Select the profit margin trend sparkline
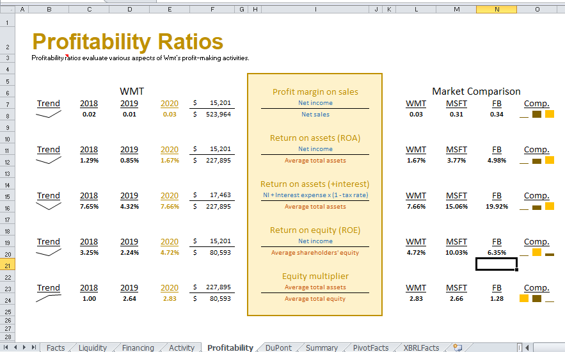565x352 pixels. point(49,114)
